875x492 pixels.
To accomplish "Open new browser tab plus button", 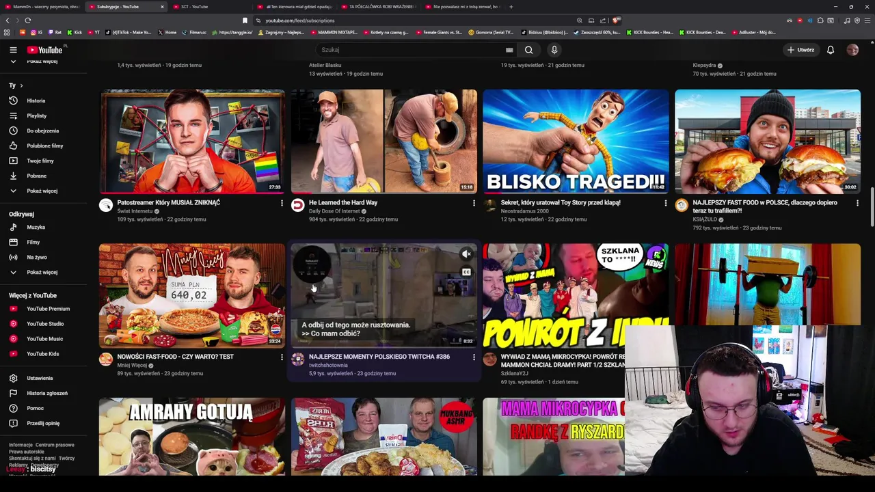I will (x=511, y=7).
